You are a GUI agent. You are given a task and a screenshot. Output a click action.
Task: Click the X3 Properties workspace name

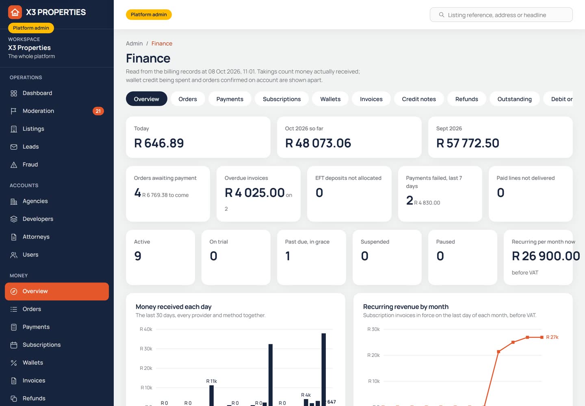click(x=29, y=48)
